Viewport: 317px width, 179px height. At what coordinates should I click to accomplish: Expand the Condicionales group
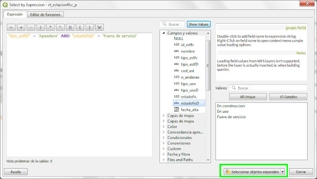pos(164,137)
